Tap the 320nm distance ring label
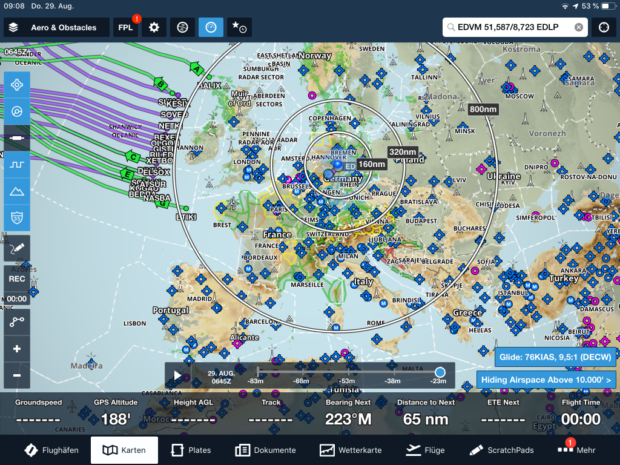Image resolution: width=620 pixels, height=465 pixels. tap(402, 152)
